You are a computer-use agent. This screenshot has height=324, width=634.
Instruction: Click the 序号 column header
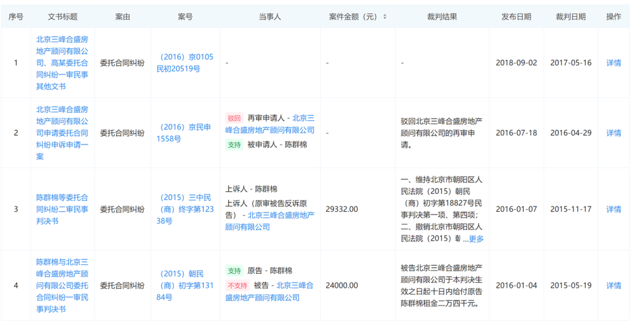tap(16, 16)
